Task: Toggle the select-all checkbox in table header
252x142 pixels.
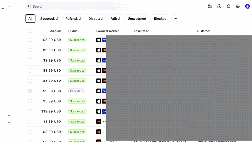Action: (30, 31)
